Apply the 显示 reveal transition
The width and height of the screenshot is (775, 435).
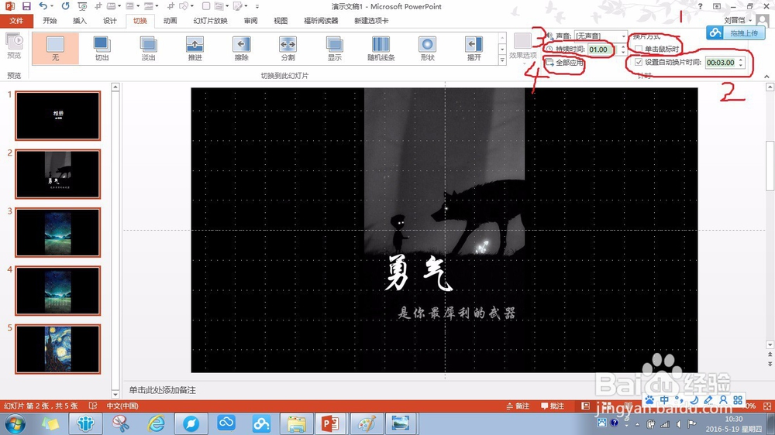pos(335,49)
